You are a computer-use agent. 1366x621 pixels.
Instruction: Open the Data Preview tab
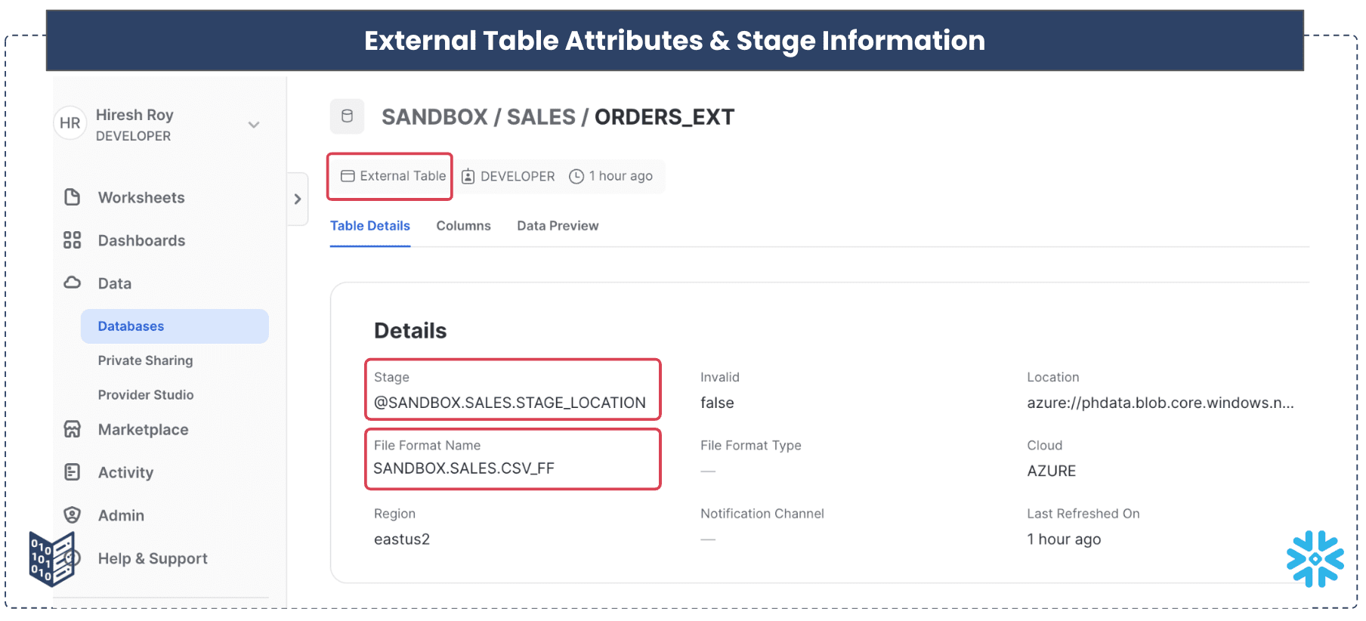558,225
